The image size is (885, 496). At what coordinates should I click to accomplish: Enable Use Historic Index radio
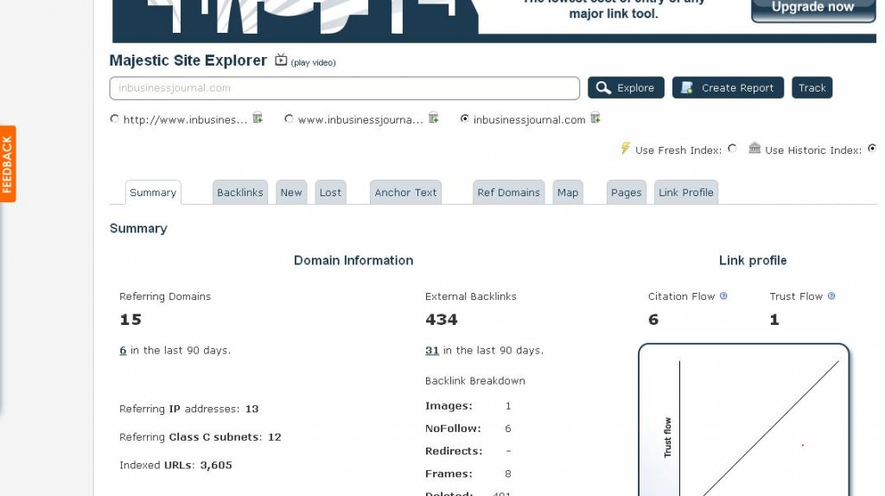click(872, 149)
